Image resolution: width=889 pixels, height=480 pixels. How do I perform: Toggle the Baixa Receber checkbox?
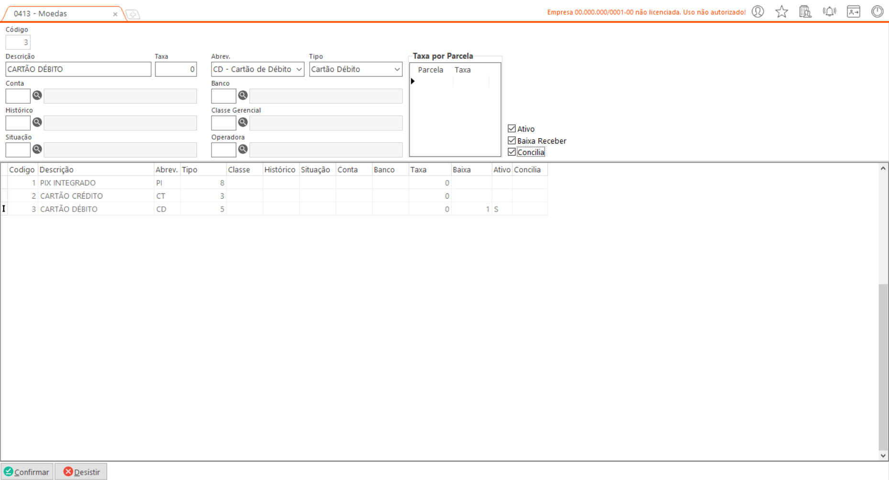(x=511, y=141)
